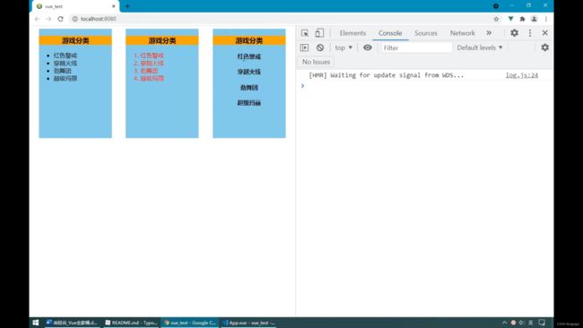Switch to README.md Typora taskbar item
The height and width of the screenshot is (328, 583).
(131, 323)
